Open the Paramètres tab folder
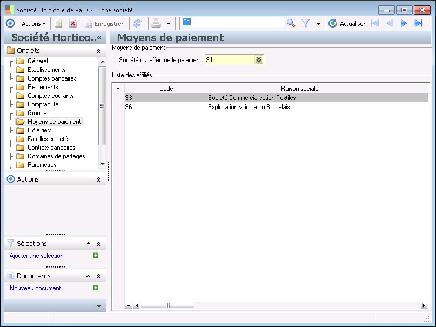Screen dimensions: 436x327 pyautogui.click(x=42, y=165)
